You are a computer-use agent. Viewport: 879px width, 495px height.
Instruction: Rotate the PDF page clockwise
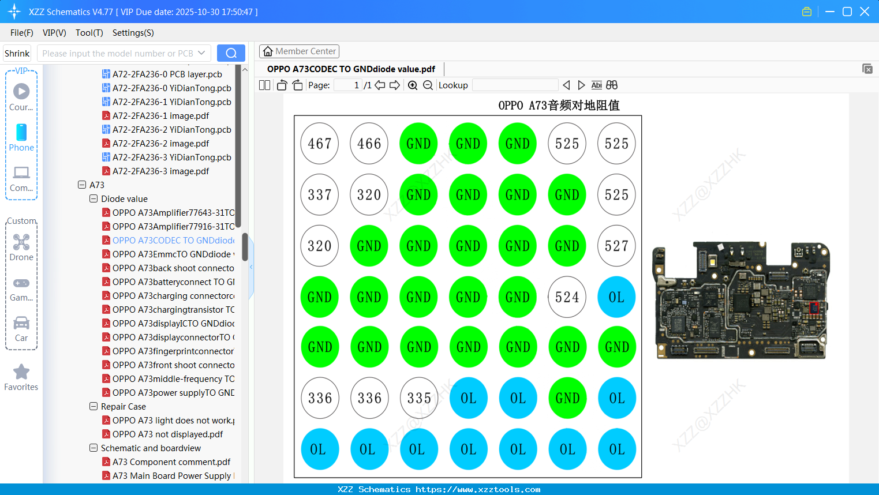pyautogui.click(x=297, y=85)
